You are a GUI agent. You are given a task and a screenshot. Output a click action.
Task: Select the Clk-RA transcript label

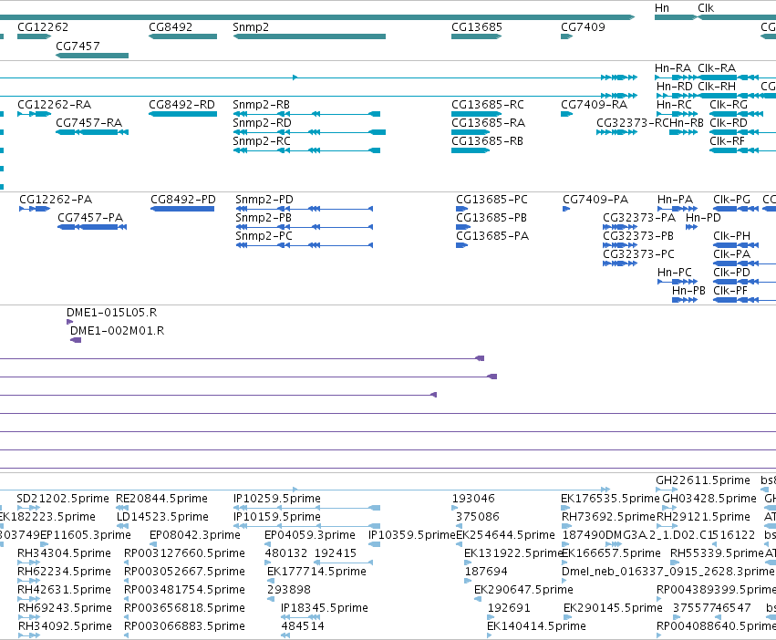coord(717,68)
